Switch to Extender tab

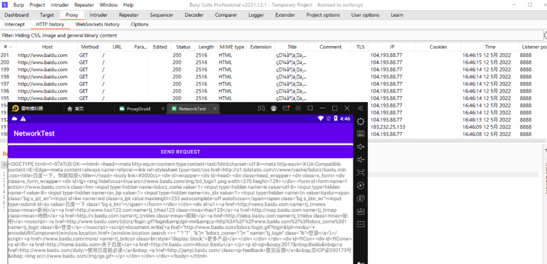pyautogui.click(x=285, y=15)
